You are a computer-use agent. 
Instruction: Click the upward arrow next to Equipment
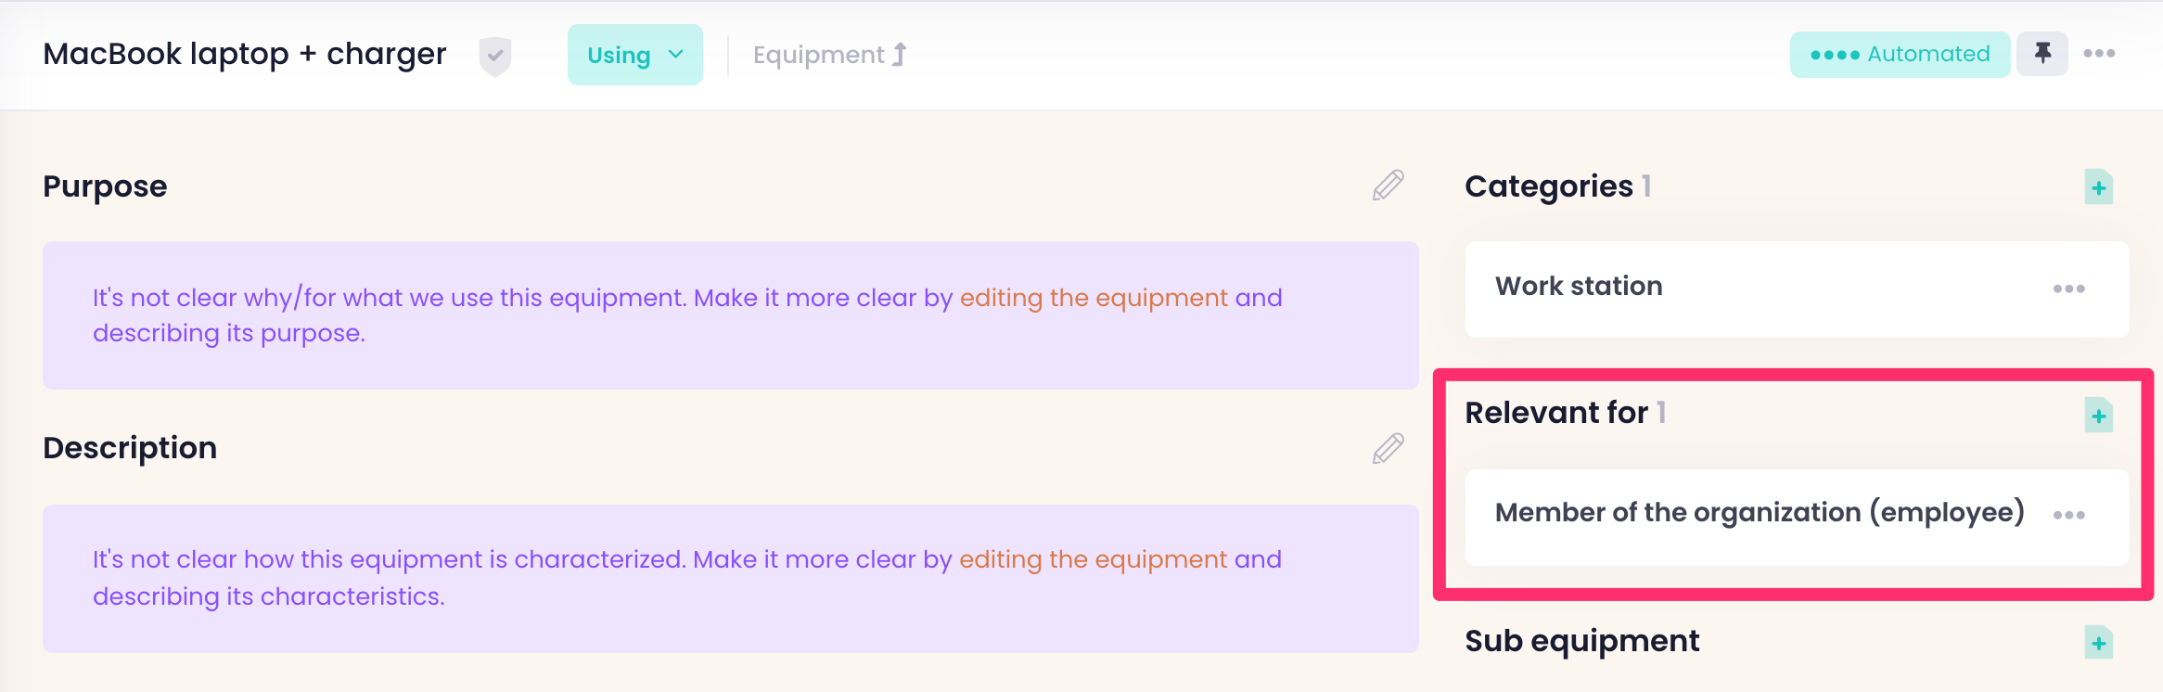tap(899, 55)
